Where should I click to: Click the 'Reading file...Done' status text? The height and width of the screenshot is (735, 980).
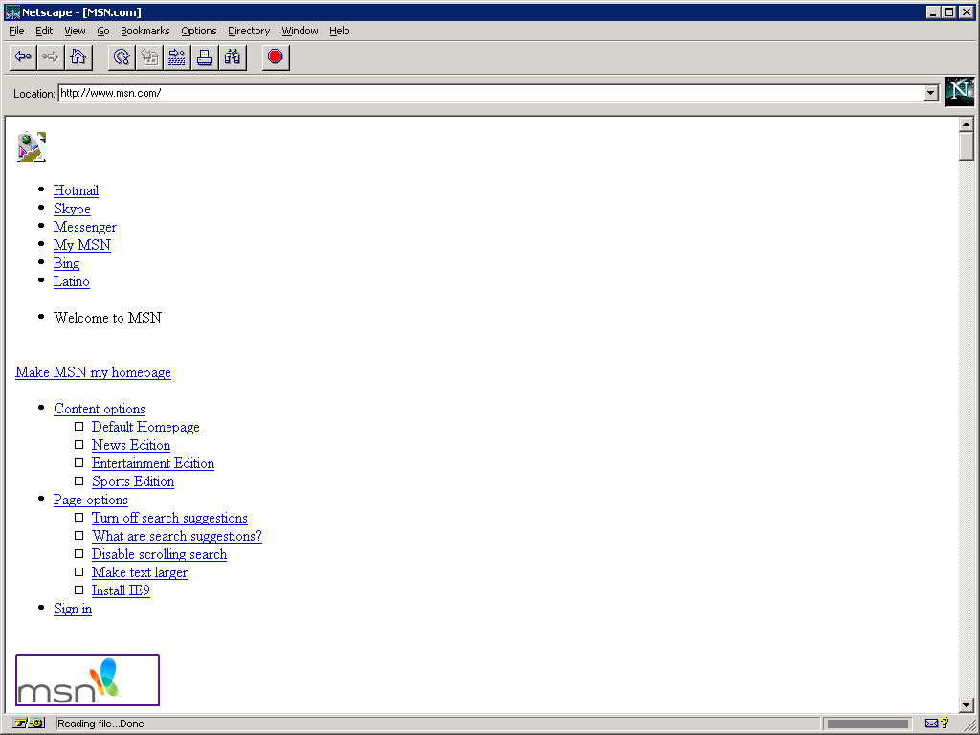coord(100,724)
